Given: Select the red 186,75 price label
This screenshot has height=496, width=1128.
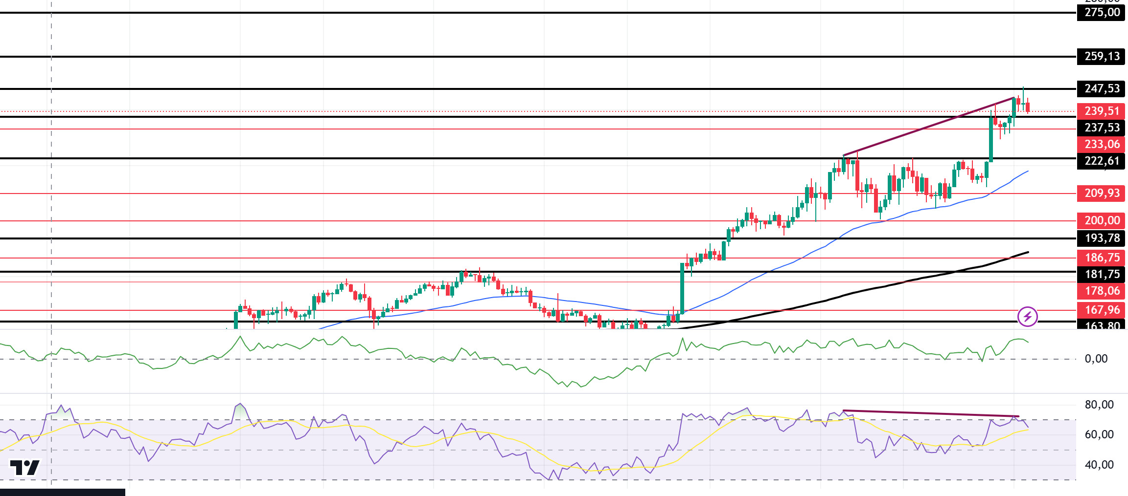Looking at the screenshot, I should (x=1101, y=258).
